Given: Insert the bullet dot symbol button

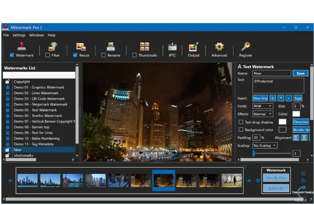Looking at the screenshot, I should coord(289,98).
